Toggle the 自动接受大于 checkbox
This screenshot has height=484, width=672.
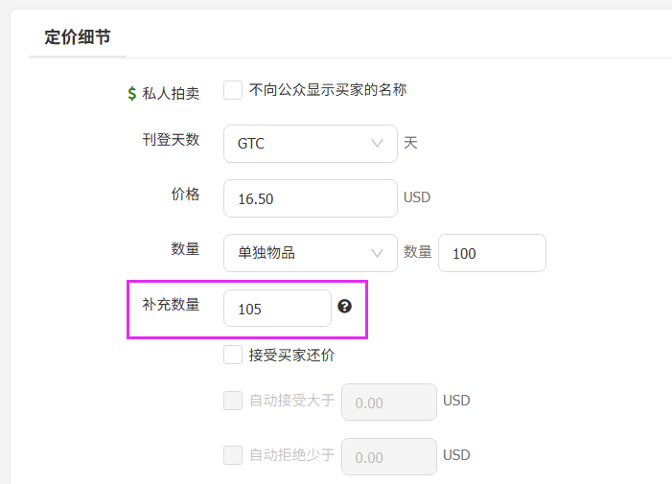[x=233, y=401]
